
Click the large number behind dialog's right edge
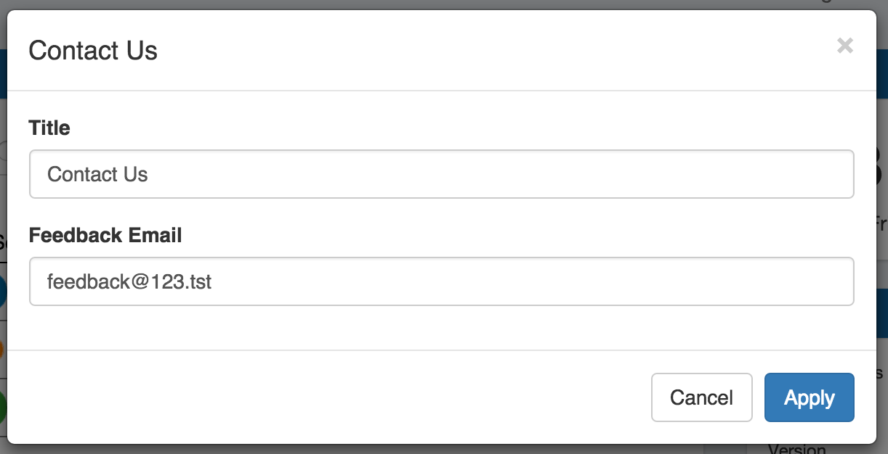pyautogui.click(x=881, y=167)
